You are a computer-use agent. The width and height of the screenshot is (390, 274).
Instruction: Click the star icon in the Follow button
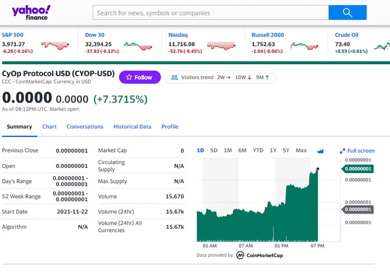pyautogui.click(x=129, y=77)
